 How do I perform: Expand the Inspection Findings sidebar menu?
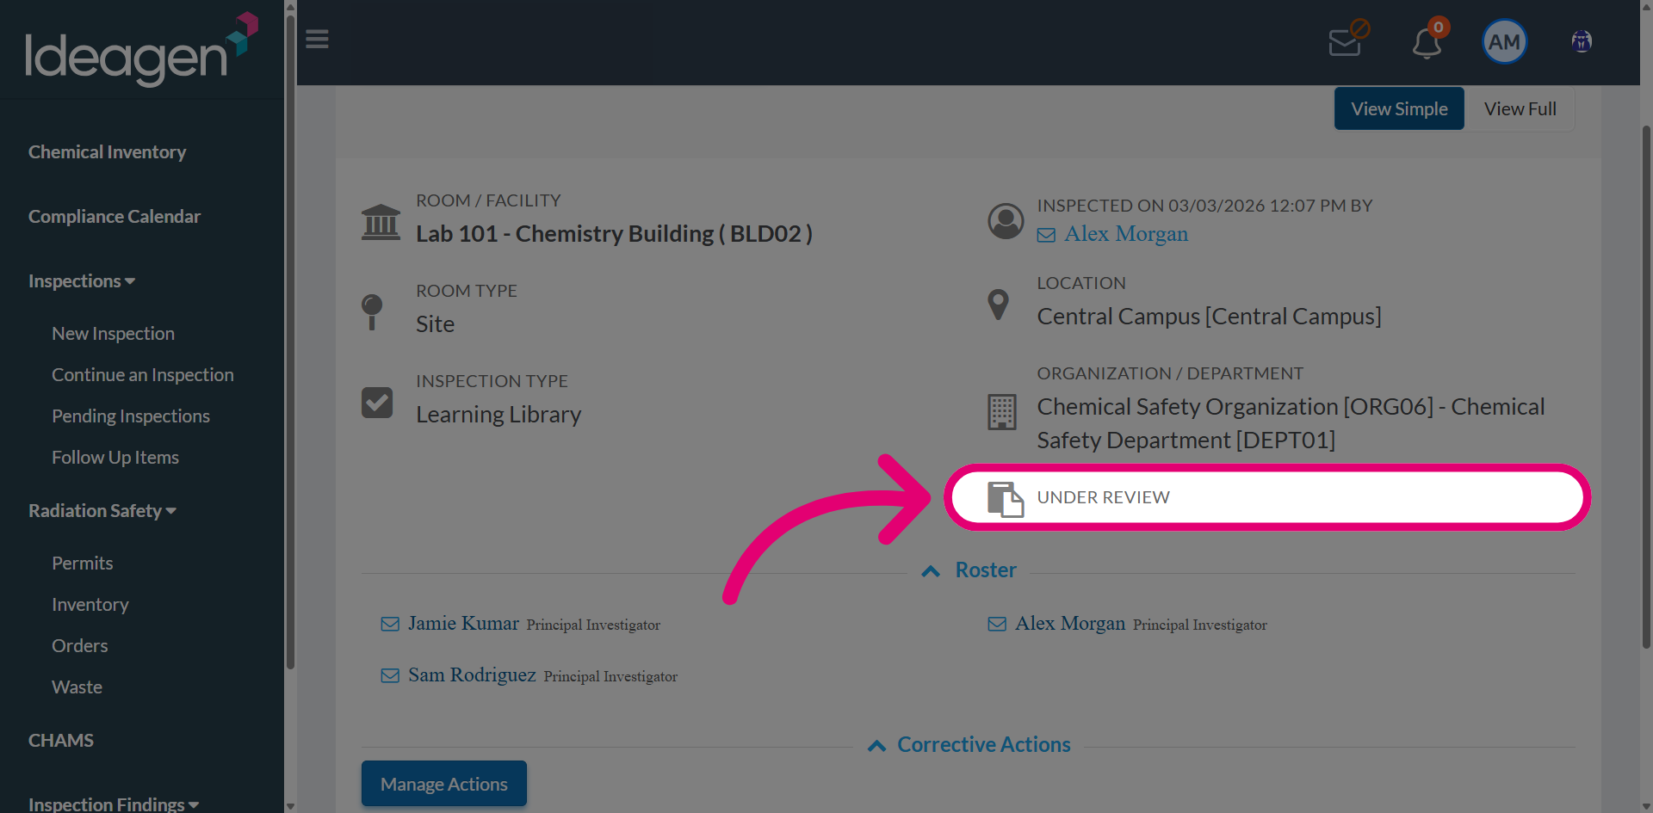(x=114, y=804)
